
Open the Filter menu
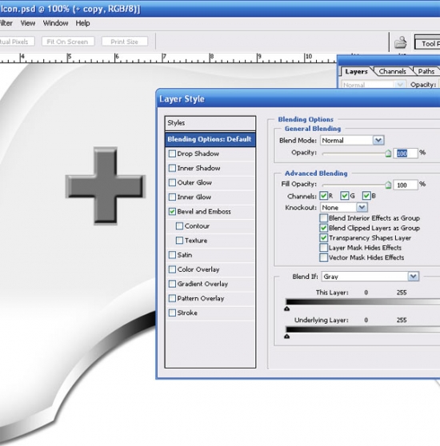pyautogui.click(x=6, y=23)
